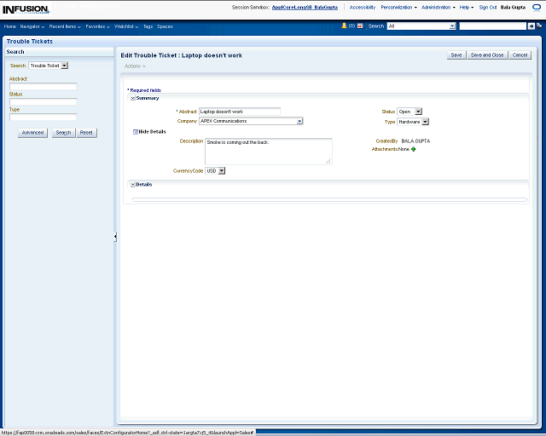Click the red flag icon beside notifications
Viewport: 546px width, 436px height.
click(x=360, y=26)
